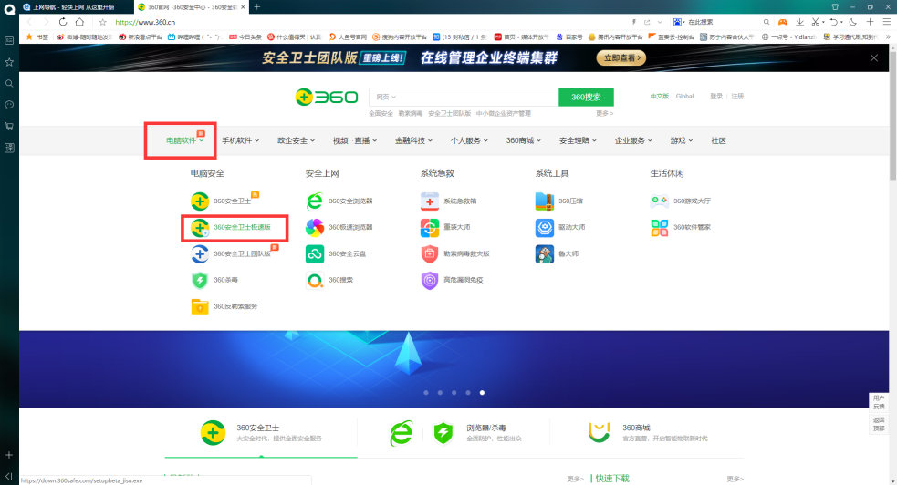This screenshot has height=485, width=897.
Task: Click the browser address bar URL
Action: (145, 22)
